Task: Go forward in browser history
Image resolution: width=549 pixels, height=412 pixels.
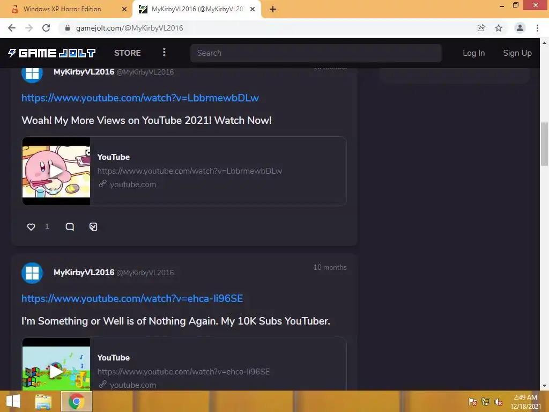Action: (29, 28)
